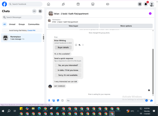Viewport: 158px width, 116px height.
Task: Open the volume control in system tray
Action: tap(141, 113)
